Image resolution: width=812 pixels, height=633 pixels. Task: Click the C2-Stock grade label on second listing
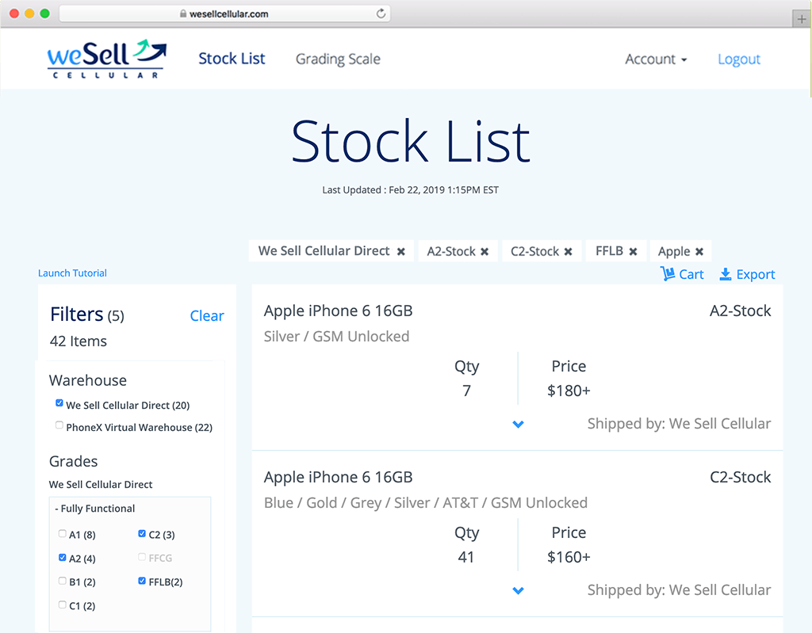tap(740, 477)
